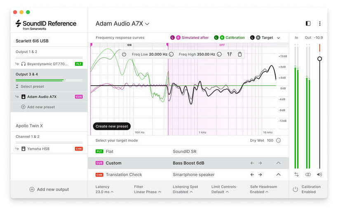Image resolution: width=338 pixels, height=212 pixels.
Task: Click Create new preset button
Action: tap(112, 126)
